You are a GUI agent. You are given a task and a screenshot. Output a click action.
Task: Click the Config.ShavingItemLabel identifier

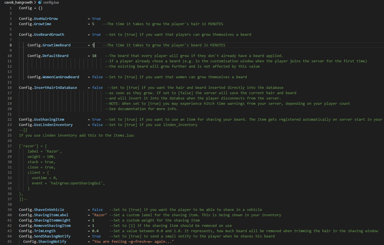pos(44,215)
